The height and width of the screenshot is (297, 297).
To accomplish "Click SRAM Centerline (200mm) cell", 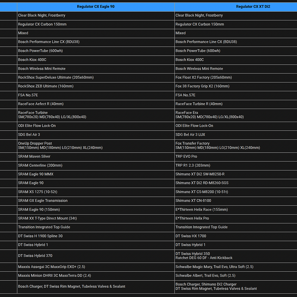I will [x=96, y=166].
